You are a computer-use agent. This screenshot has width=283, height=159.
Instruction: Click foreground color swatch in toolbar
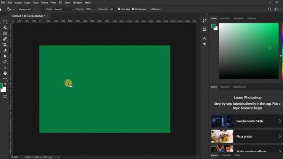1,86
